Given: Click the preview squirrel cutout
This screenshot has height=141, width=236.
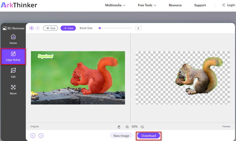Looking at the screenshot, I should point(199,75).
